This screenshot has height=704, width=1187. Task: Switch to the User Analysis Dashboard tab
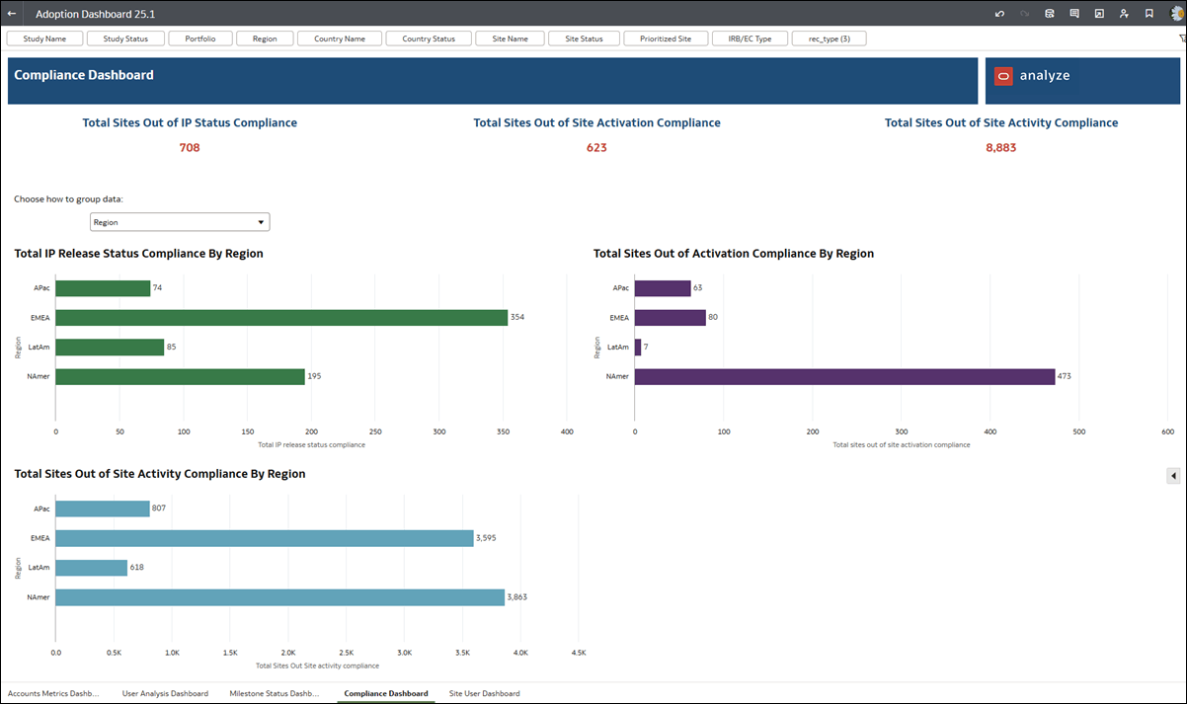165,693
